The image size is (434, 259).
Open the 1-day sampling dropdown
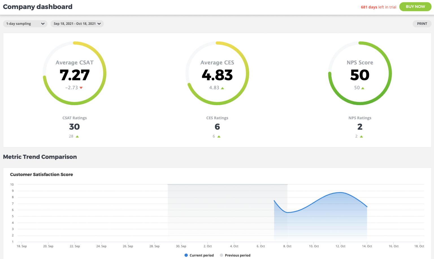[x=25, y=24]
